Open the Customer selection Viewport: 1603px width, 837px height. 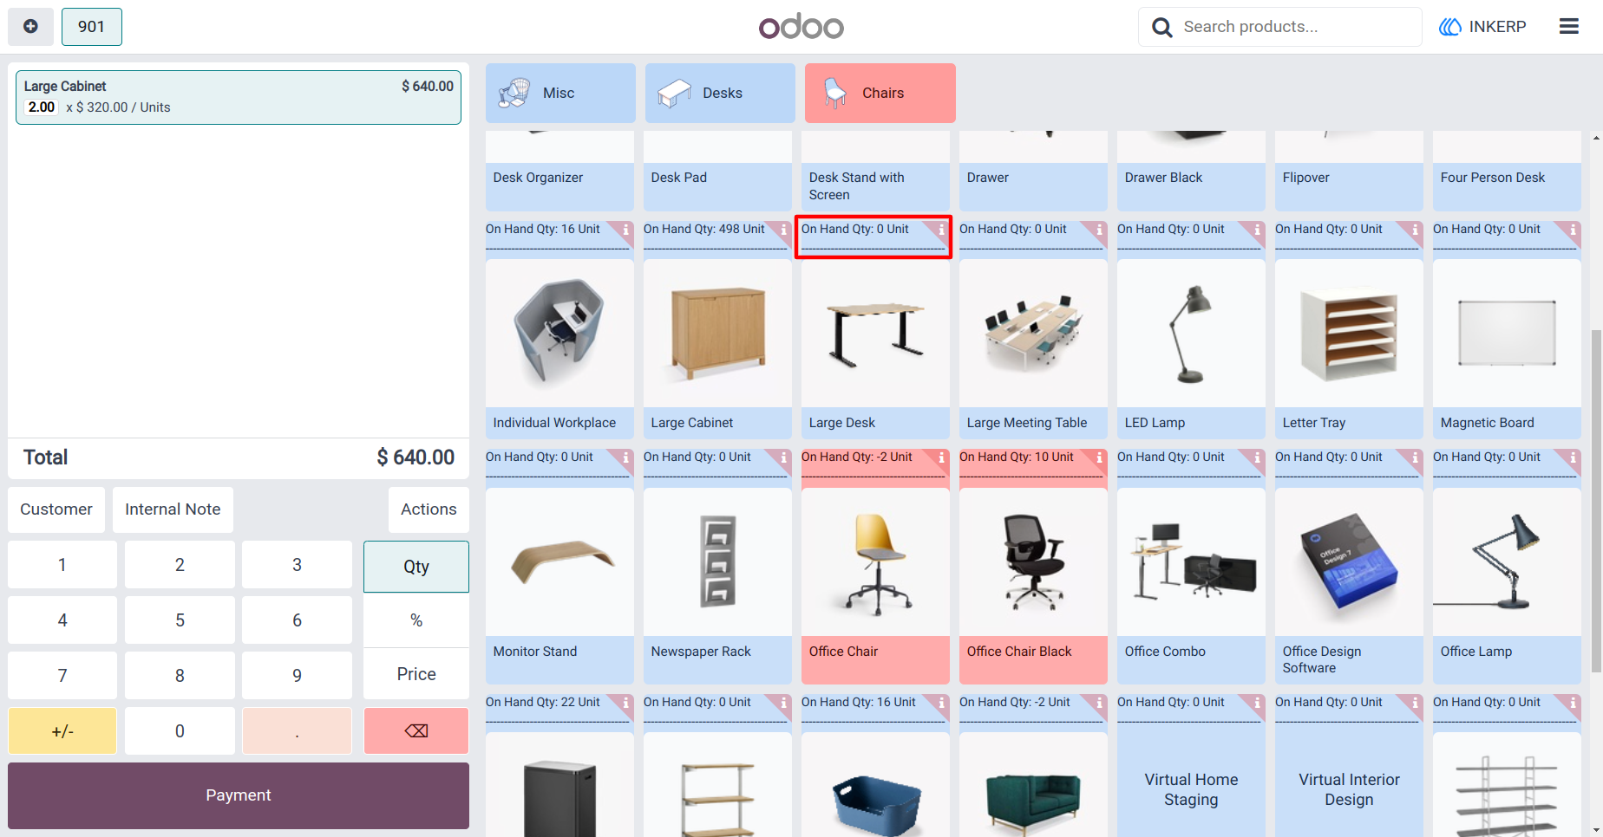(x=56, y=509)
